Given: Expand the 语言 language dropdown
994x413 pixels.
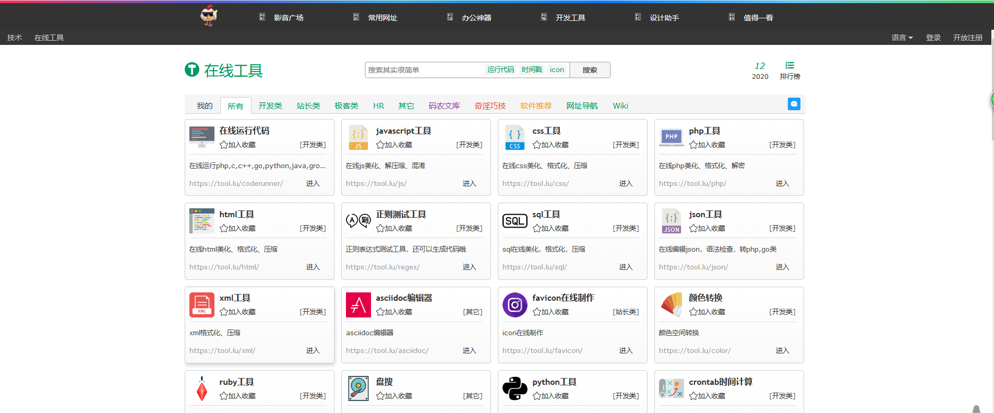Looking at the screenshot, I should tap(902, 38).
